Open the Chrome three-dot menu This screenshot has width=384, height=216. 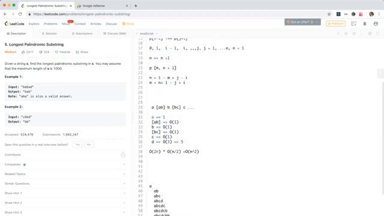coord(379,14)
